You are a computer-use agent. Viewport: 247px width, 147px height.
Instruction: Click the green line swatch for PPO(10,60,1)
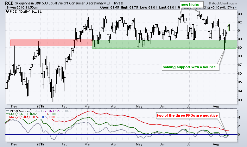tap(7, 114)
